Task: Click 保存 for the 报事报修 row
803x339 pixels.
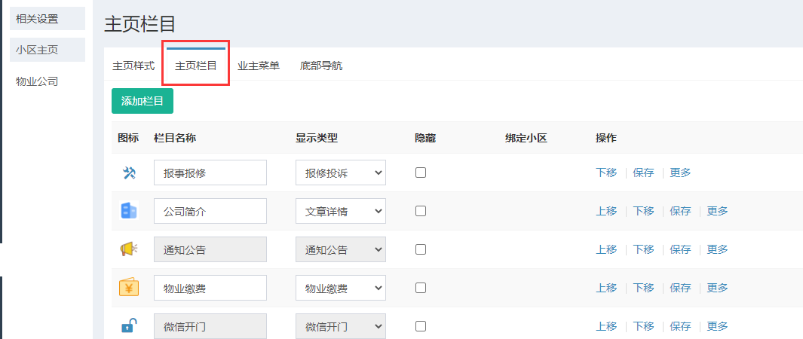Action: pos(643,173)
